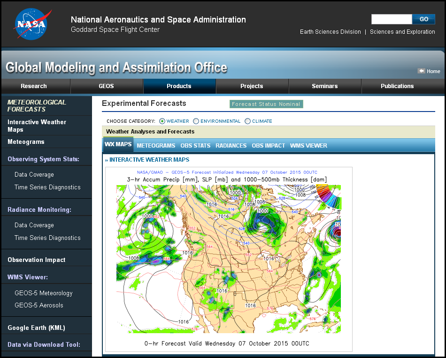
Task: Switch to the OBS STATS tab
Action: tap(195, 146)
